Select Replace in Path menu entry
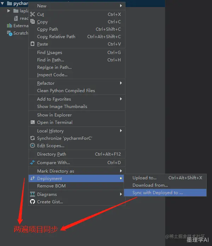Viewport: 212px width, 246px height. [77, 67]
